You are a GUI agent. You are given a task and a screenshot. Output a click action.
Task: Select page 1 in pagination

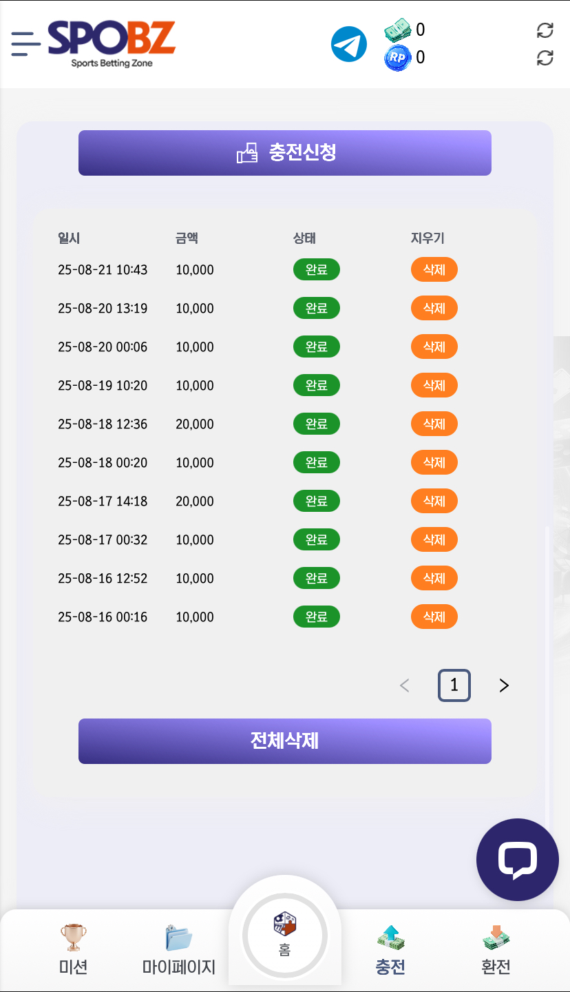point(454,685)
